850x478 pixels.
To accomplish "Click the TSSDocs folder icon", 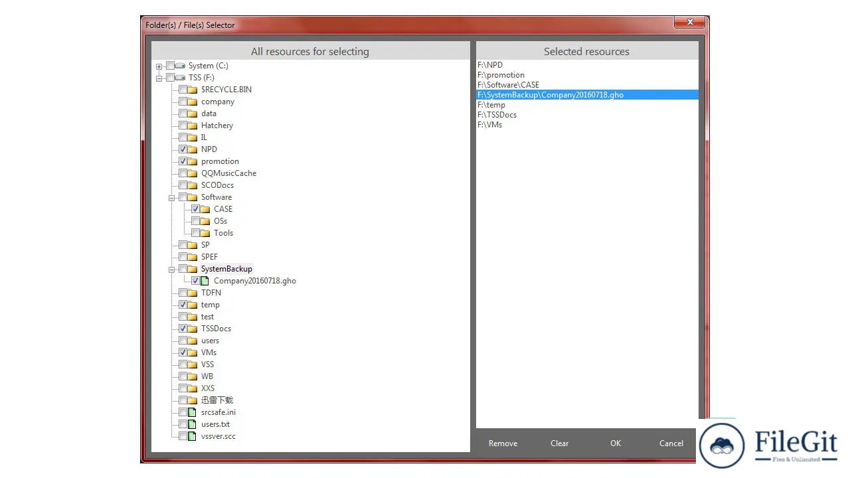I will click(x=193, y=329).
